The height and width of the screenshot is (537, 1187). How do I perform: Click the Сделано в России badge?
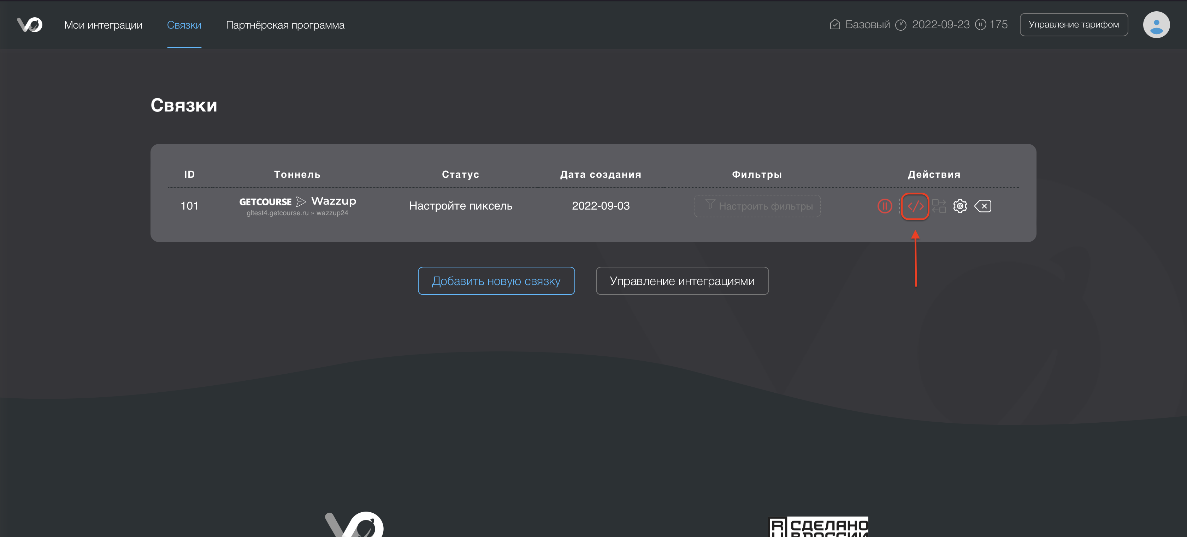click(819, 527)
